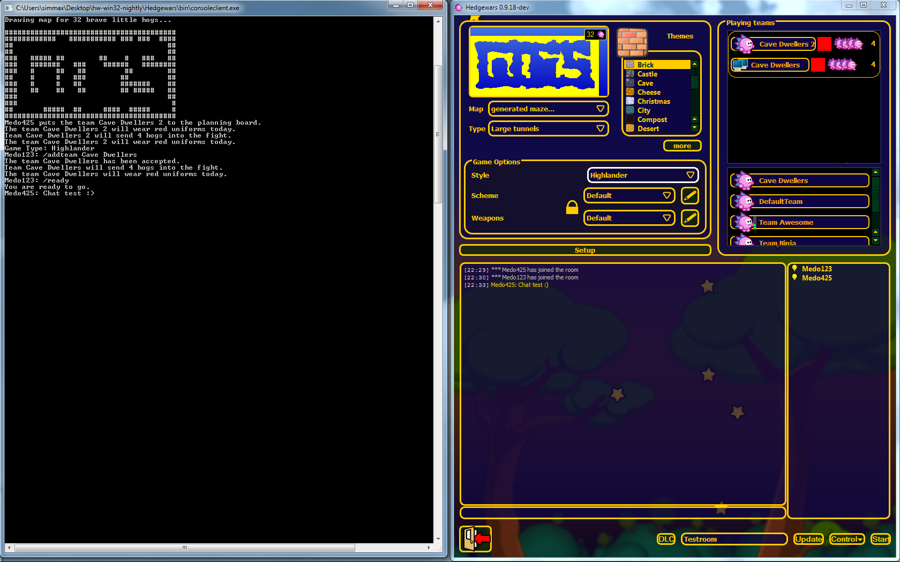Add Team Ninja to the game
The height and width of the screenshot is (562, 900).
point(800,241)
